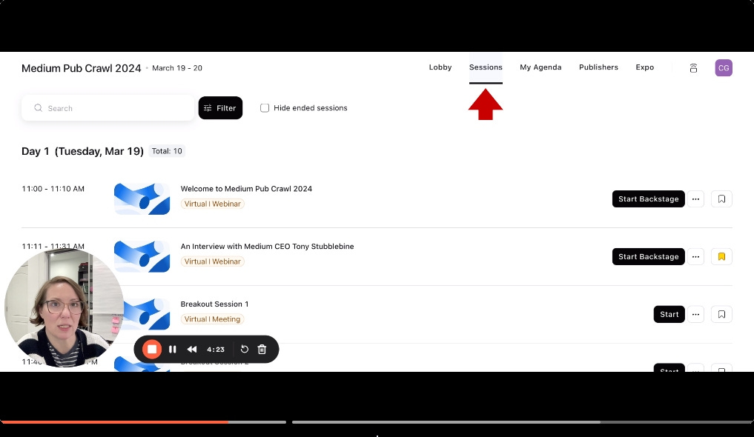This screenshot has height=437, width=754.
Task: Rewind the recording
Action: 192,349
